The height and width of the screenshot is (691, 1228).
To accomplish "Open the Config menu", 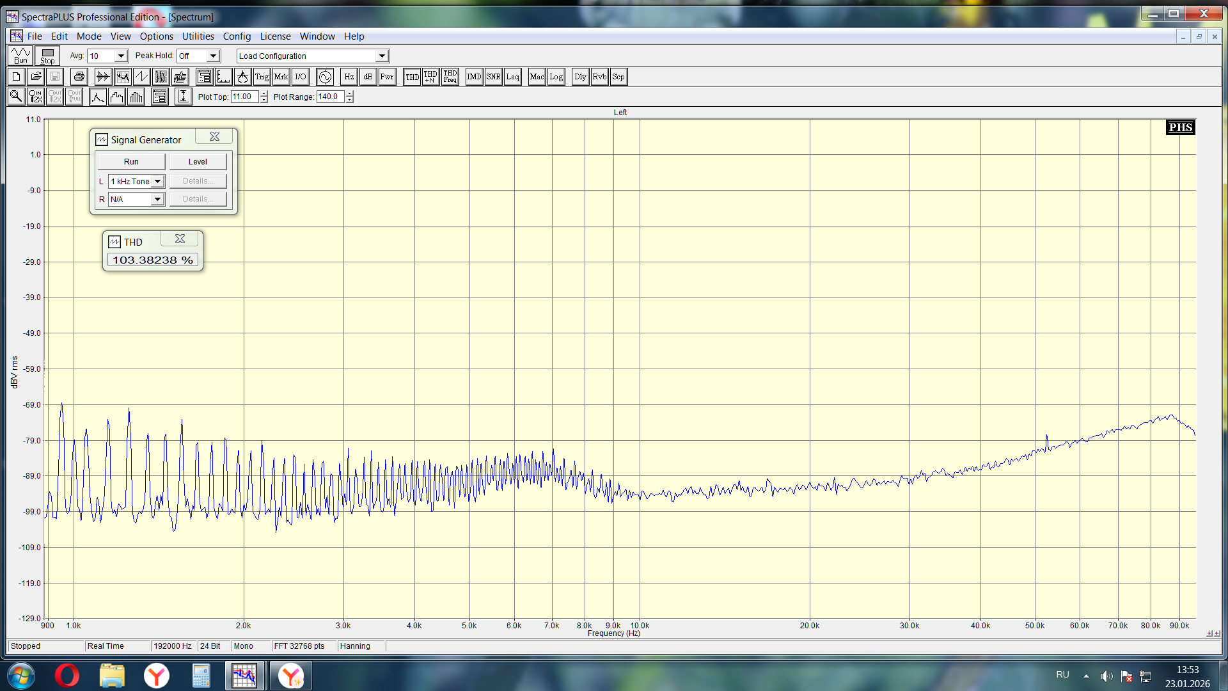I will [x=237, y=36].
